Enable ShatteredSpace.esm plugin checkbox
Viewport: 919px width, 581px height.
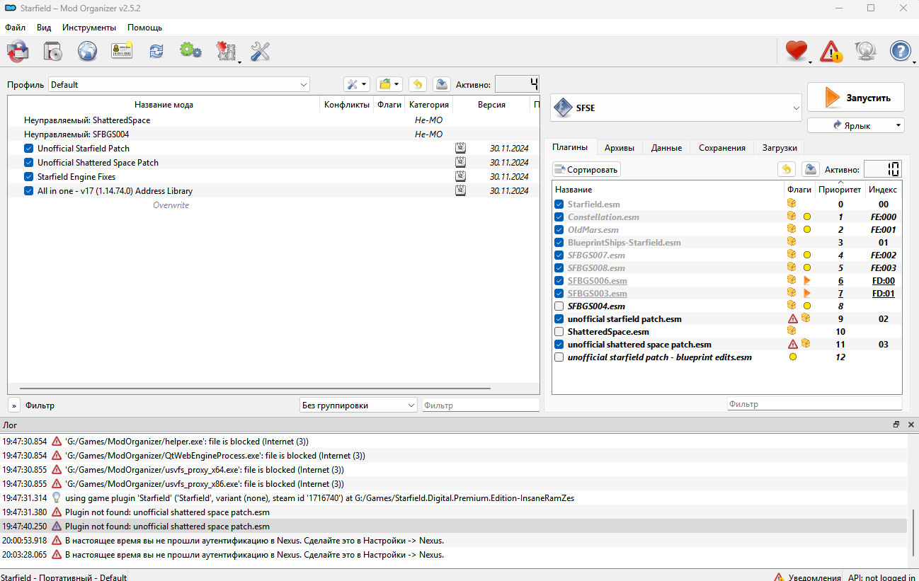559,332
